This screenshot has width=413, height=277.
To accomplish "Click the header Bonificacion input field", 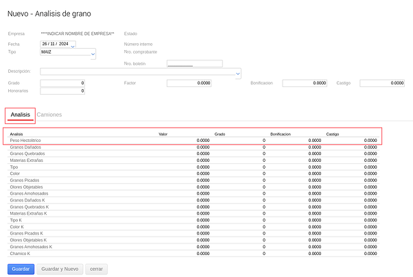I will tap(305, 83).
